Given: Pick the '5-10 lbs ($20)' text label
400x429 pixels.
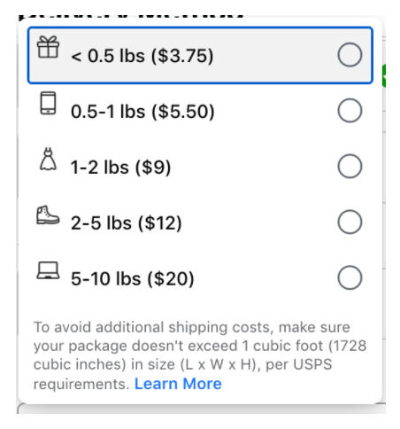Looking at the screenshot, I should click(133, 279).
